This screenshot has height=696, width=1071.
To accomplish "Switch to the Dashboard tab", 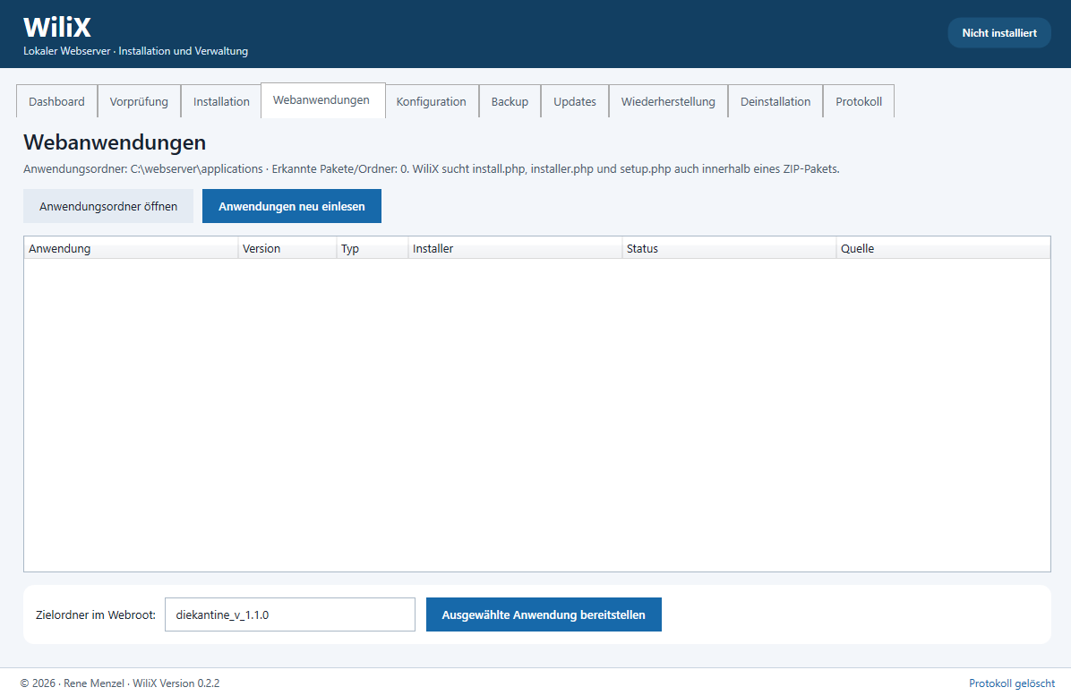I will 56,101.
